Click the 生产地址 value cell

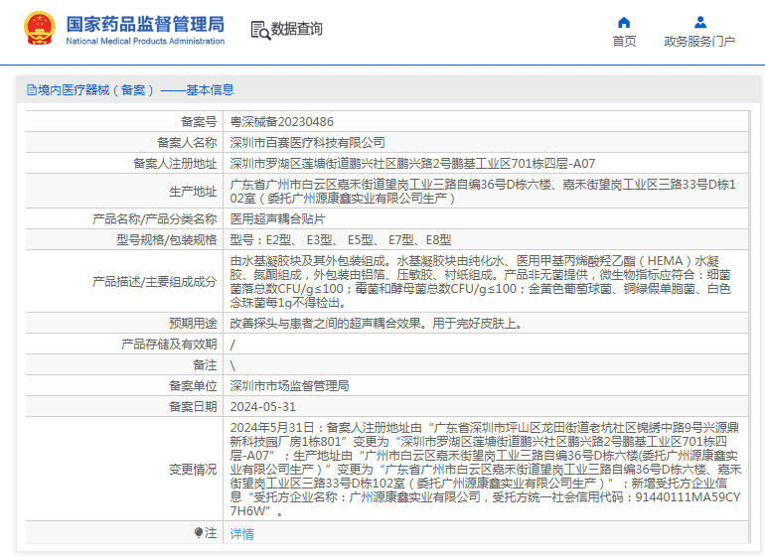pos(486,192)
